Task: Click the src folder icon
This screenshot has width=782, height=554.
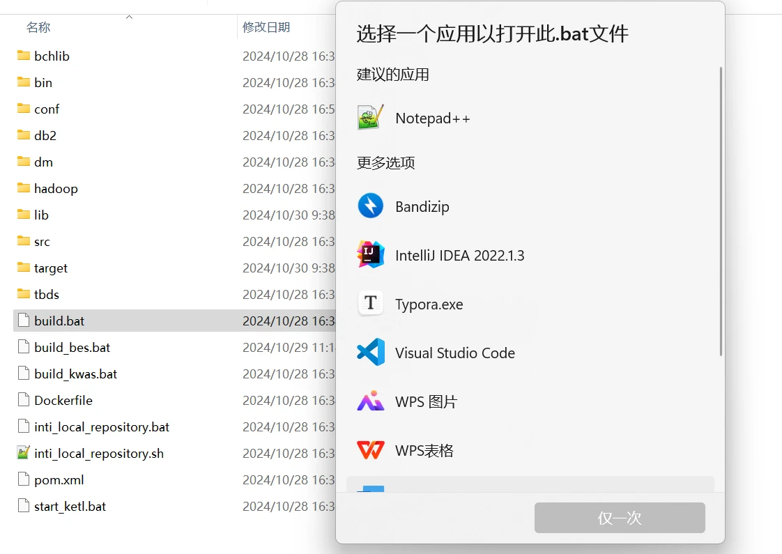Action: click(x=24, y=241)
